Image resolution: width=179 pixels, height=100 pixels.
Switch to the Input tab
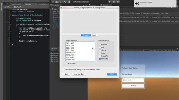tap(94, 35)
